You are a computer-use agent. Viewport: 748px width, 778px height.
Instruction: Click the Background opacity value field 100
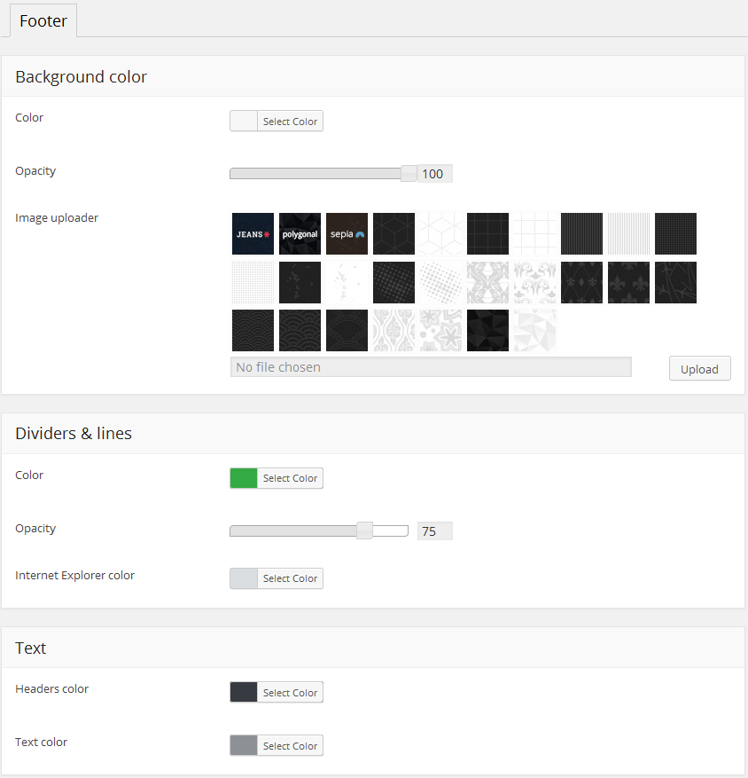tap(434, 174)
